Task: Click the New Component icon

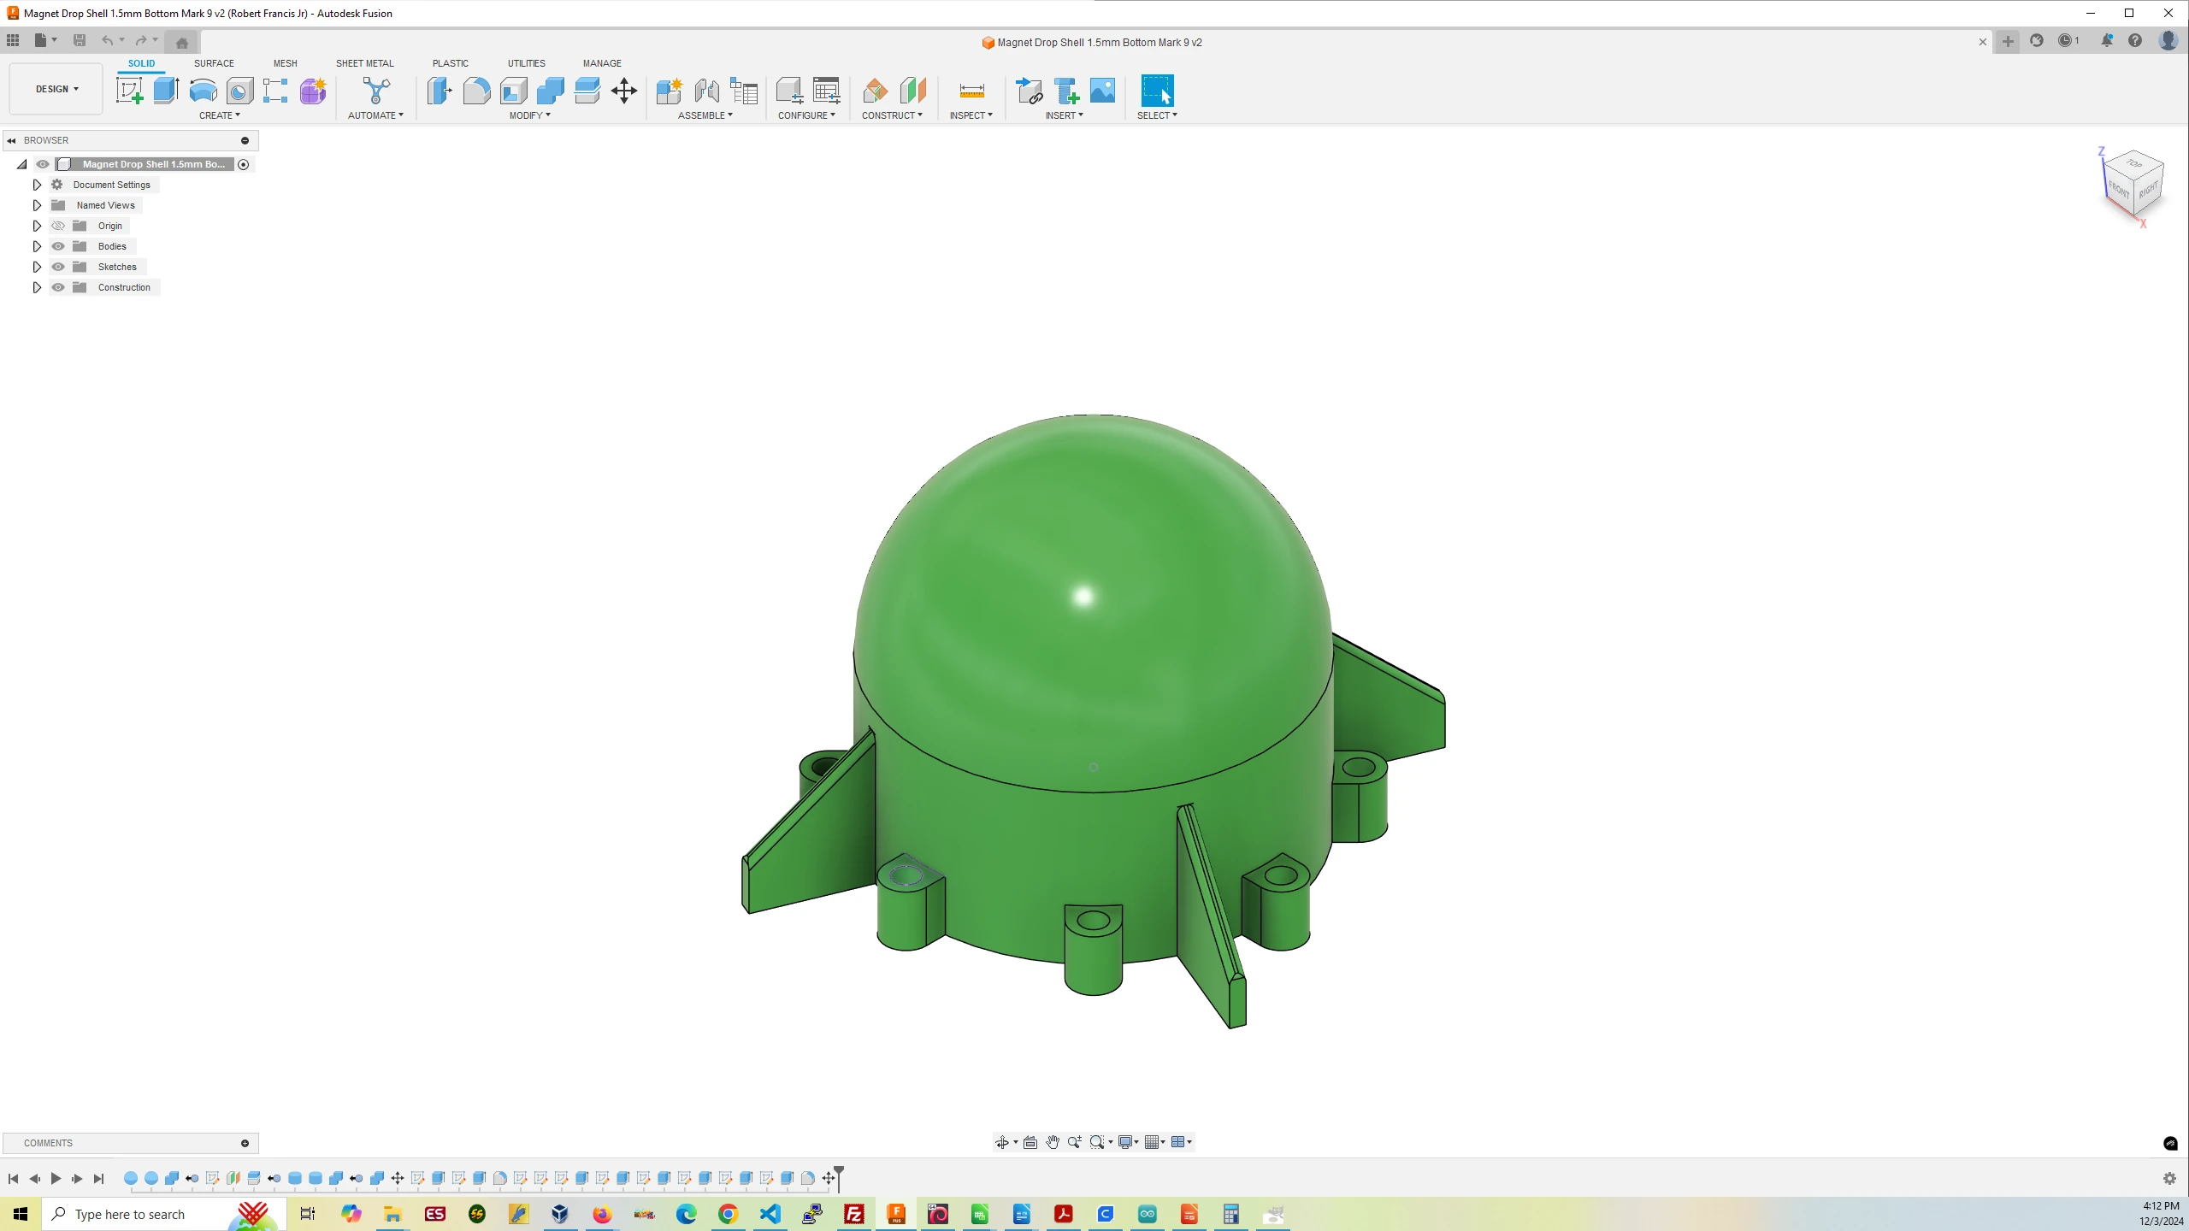Action: click(670, 90)
